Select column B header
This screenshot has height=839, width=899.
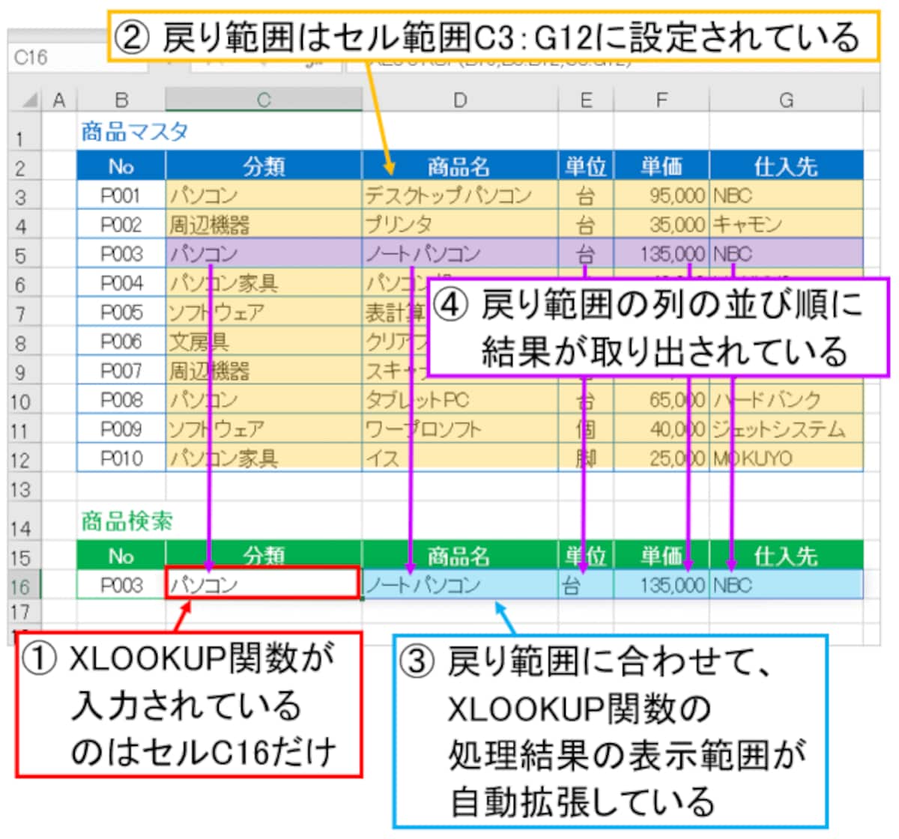(121, 100)
